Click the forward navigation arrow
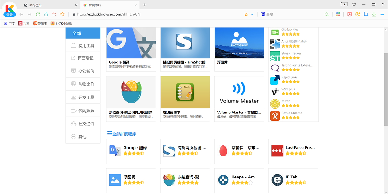This screenshot has height=194, width=388. [29, 14]
